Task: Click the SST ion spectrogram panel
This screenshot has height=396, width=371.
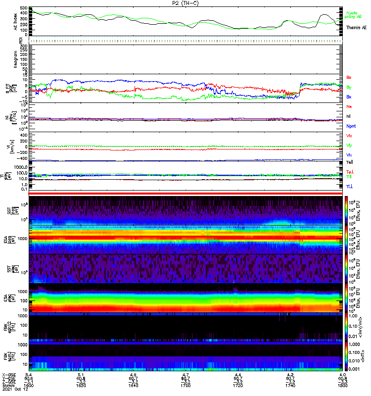Action: coord(185,211)
